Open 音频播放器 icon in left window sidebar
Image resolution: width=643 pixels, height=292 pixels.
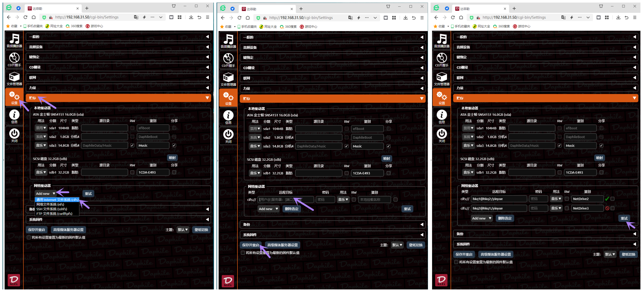[x=14, y=40]
